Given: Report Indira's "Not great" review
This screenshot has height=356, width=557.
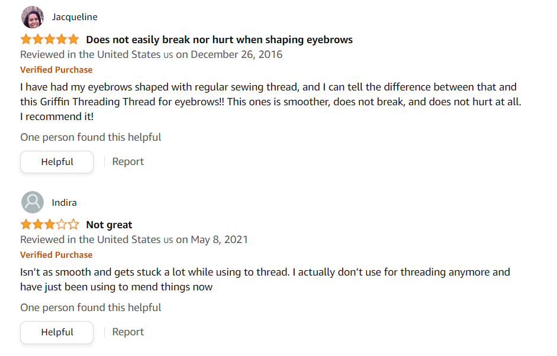Looking at the screenshot, I should coord(128,332).
